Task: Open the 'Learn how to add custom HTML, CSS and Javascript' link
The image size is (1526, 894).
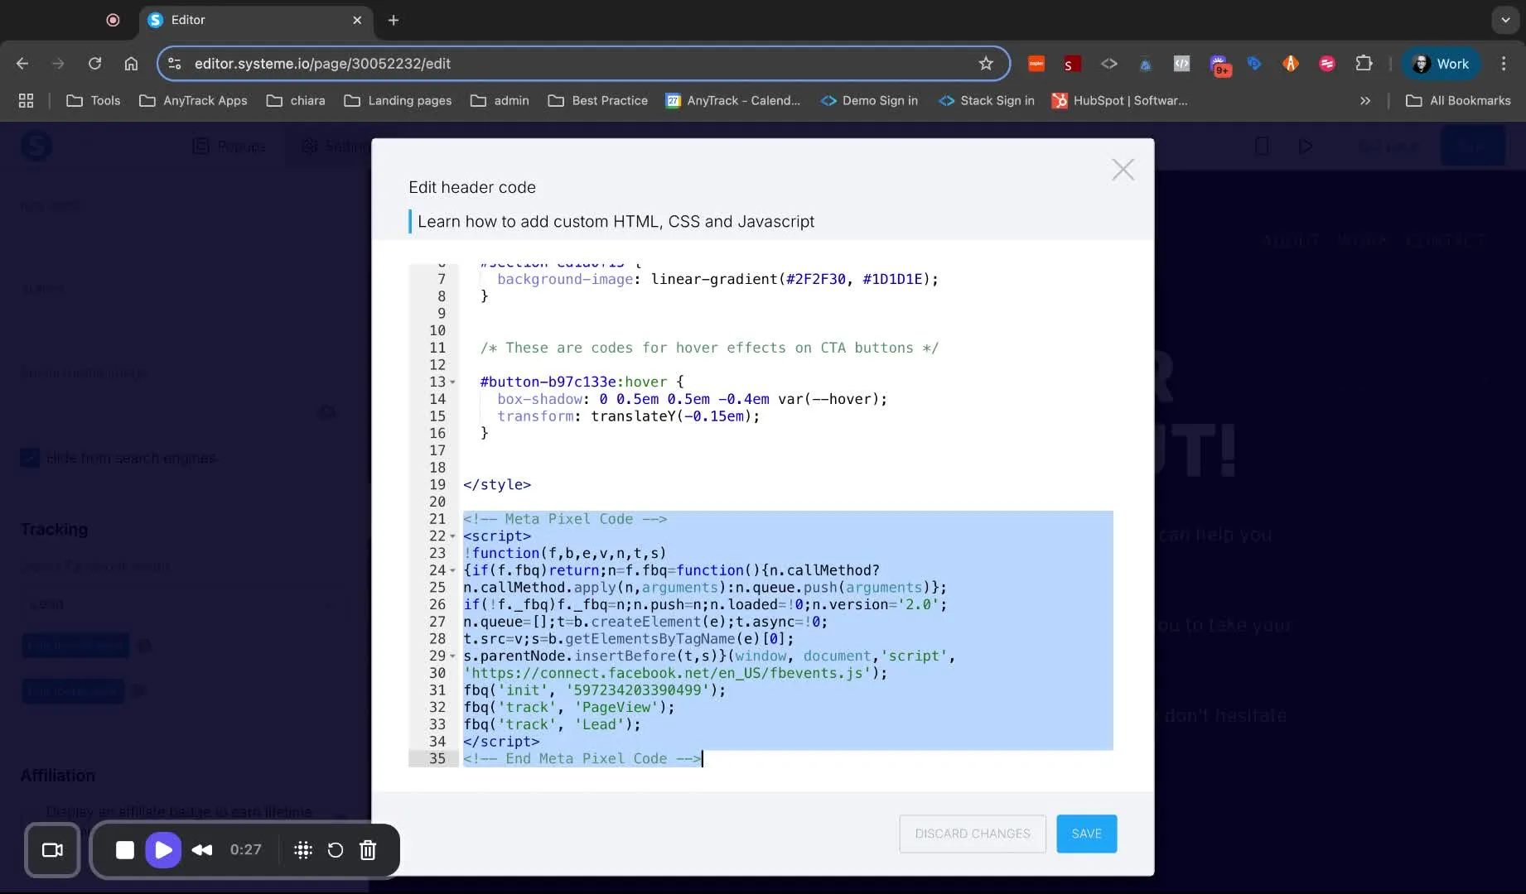Action: [616, 221]
